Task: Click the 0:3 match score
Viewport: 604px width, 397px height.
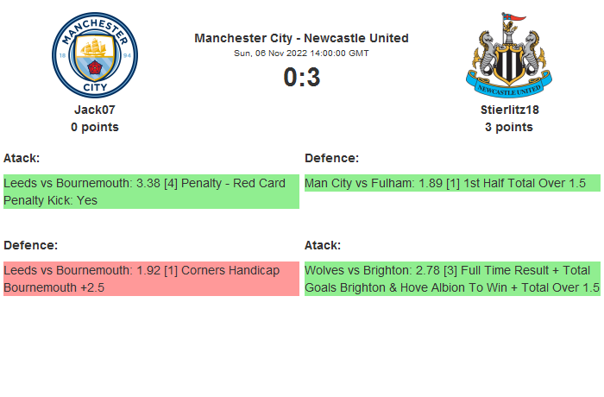Action: 301,78
